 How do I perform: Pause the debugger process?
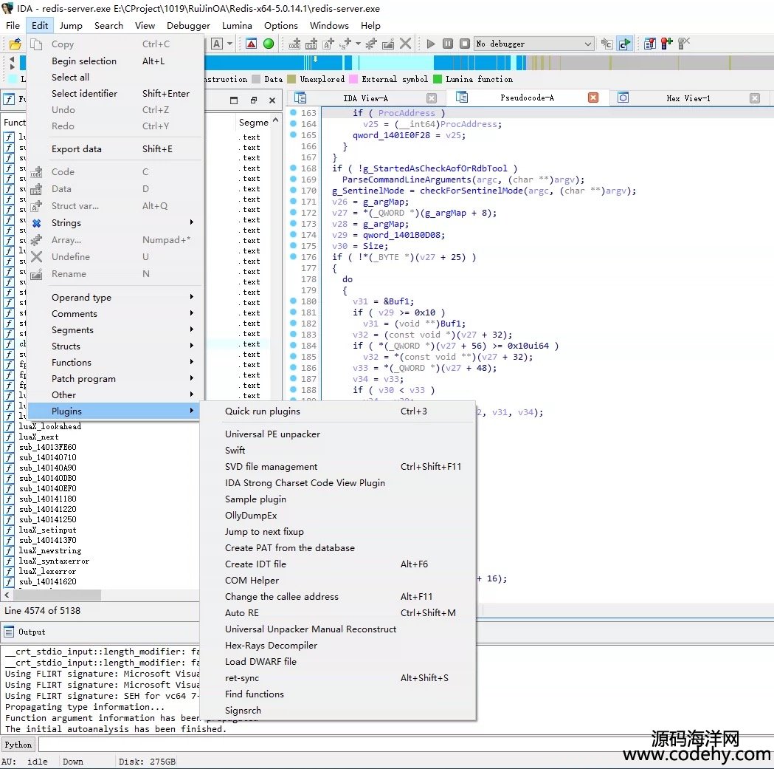pyautogui.click(x=448, y=44)
